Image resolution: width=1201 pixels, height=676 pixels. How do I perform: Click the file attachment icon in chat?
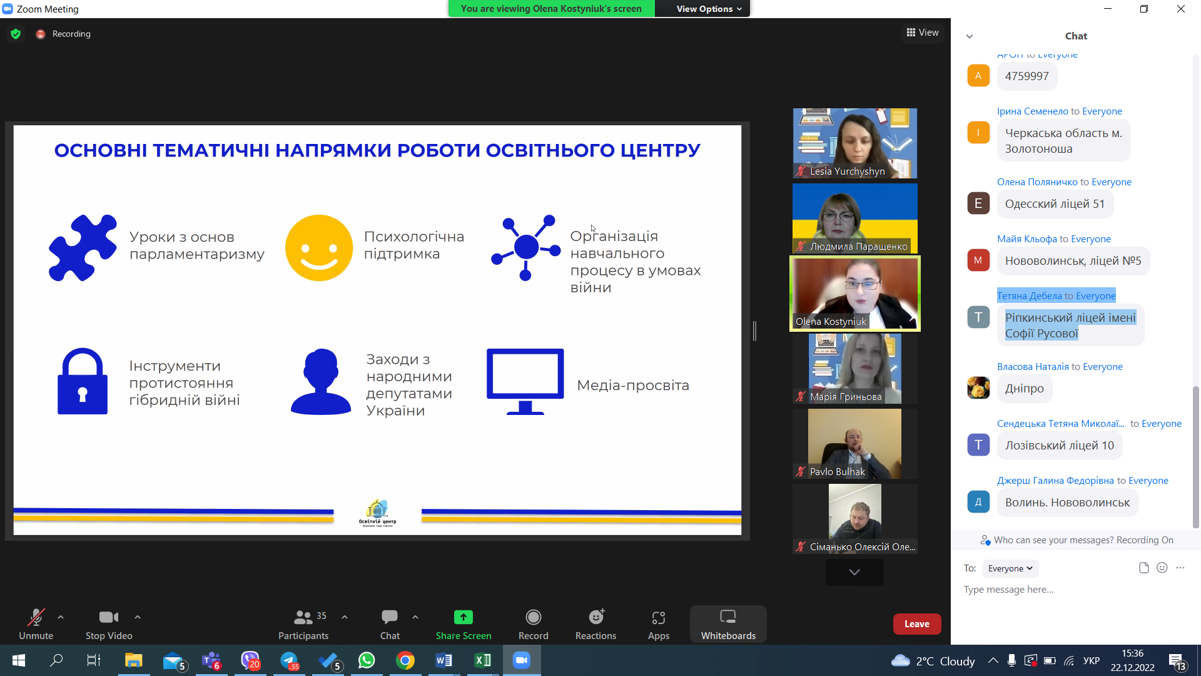[1143, 568]
